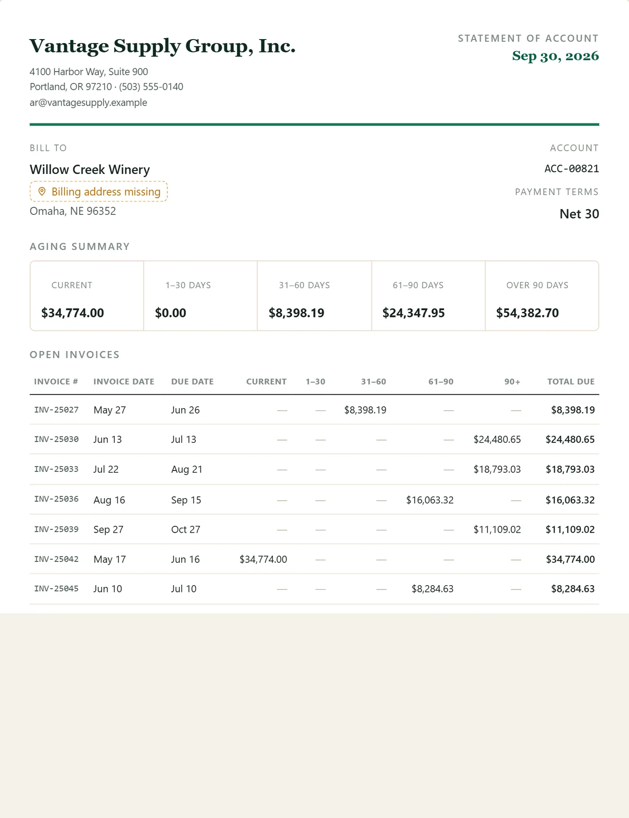Click the 'DUE DATE' column header
The height and width of the screenshot is (818, 629).
[x=192, y=382]
